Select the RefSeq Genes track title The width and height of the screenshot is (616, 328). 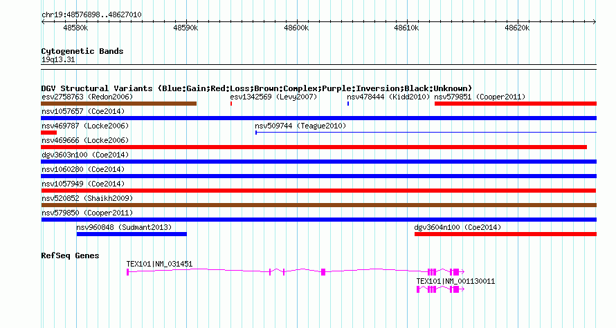(x=71, y=256)
